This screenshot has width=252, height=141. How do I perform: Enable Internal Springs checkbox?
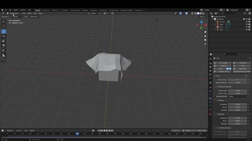(219, 128)
